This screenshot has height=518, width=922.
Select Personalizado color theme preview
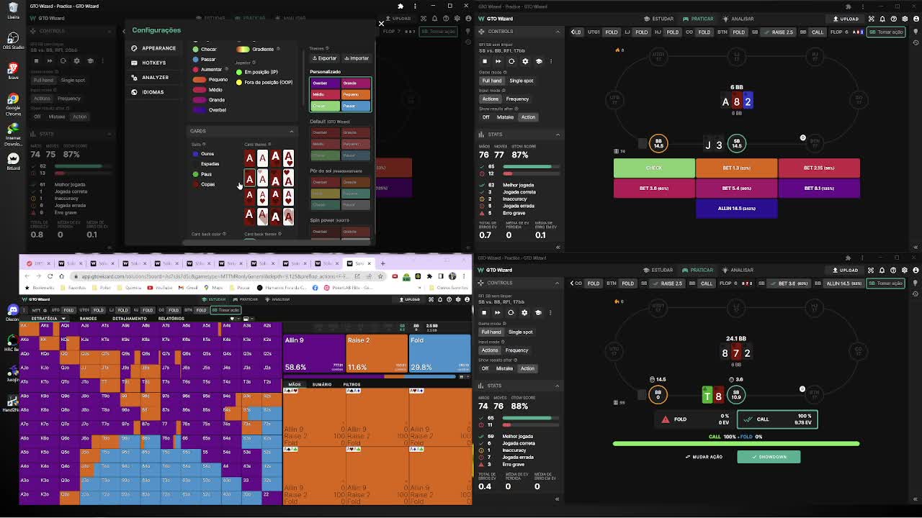click(341, 94)
